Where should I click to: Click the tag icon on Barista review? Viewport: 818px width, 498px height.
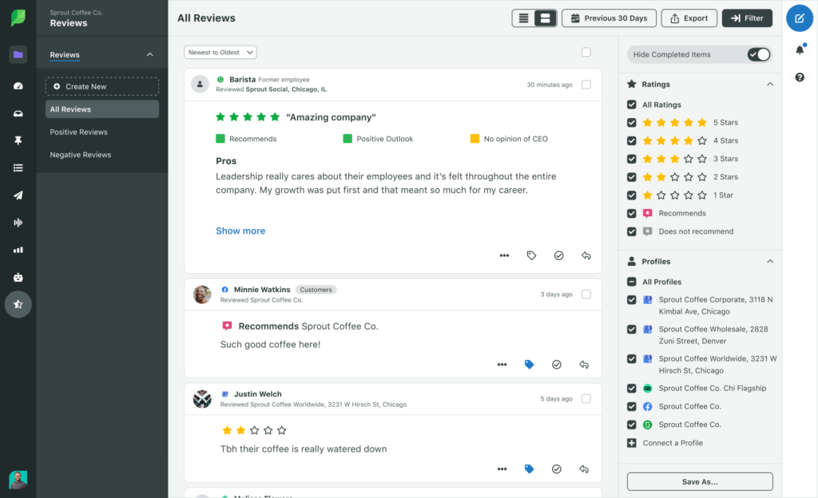click(531, 255)
